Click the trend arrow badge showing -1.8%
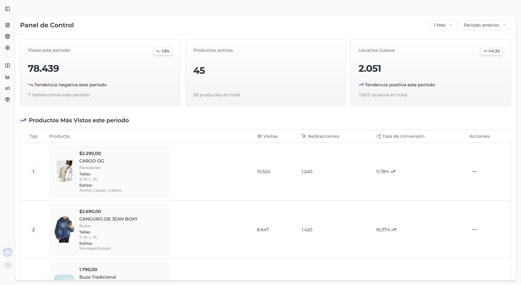 [162, 51]
